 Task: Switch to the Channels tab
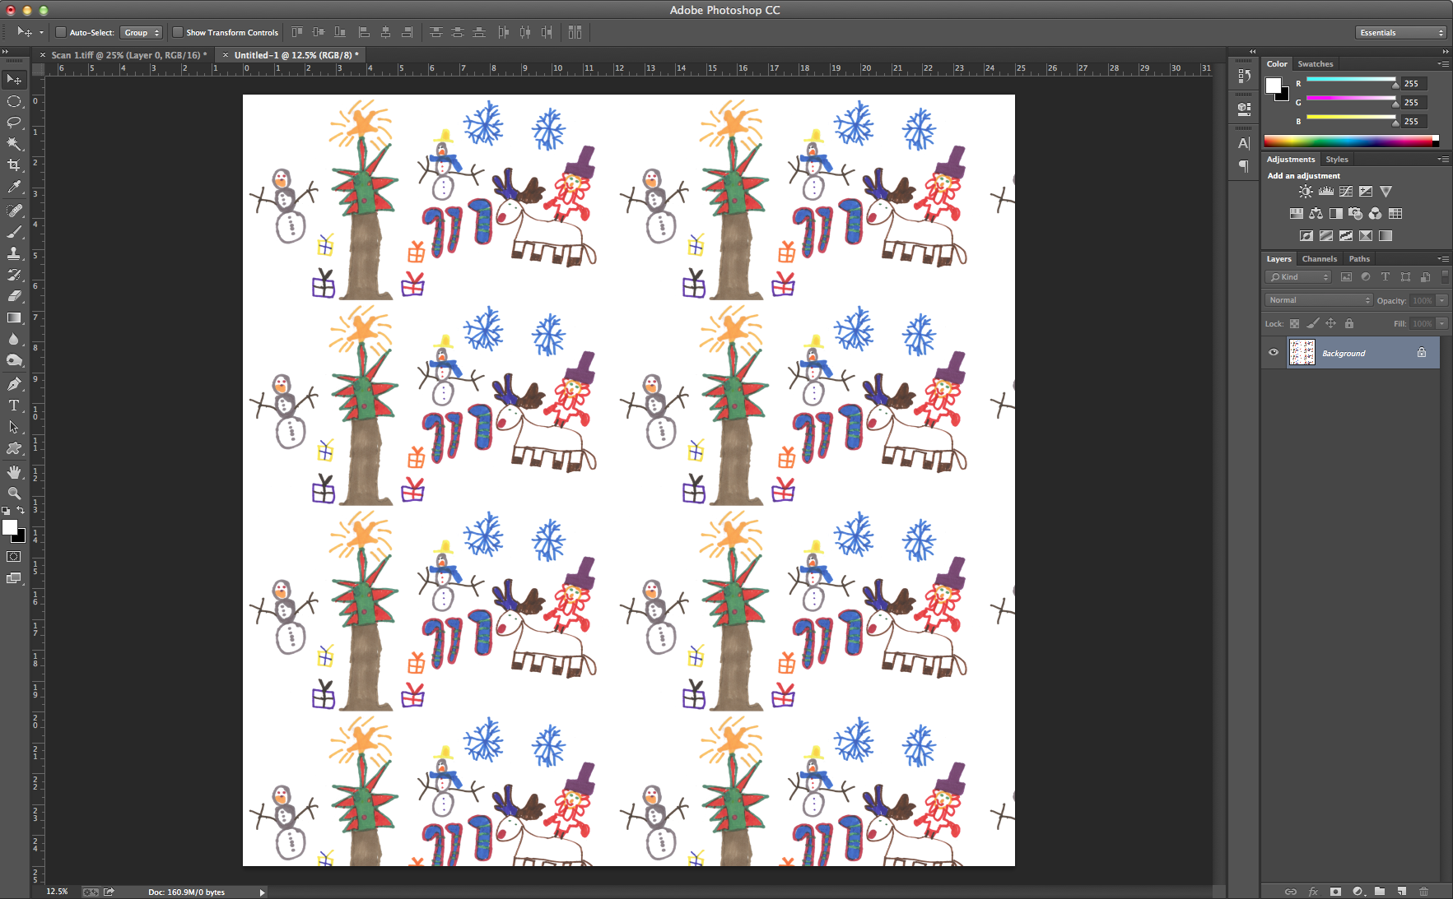point(1320,258)
